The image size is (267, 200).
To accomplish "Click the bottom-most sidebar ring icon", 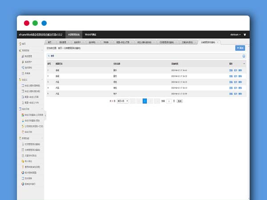I will click(23, 183).
